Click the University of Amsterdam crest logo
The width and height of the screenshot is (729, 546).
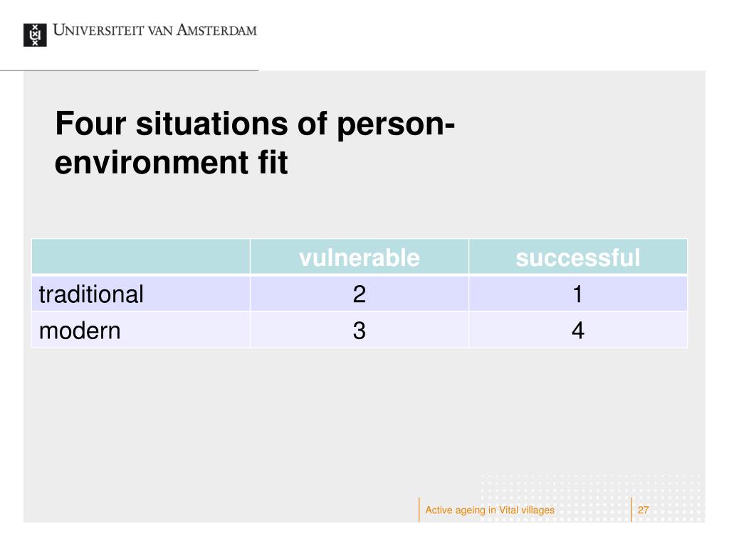tap(35, 36)
